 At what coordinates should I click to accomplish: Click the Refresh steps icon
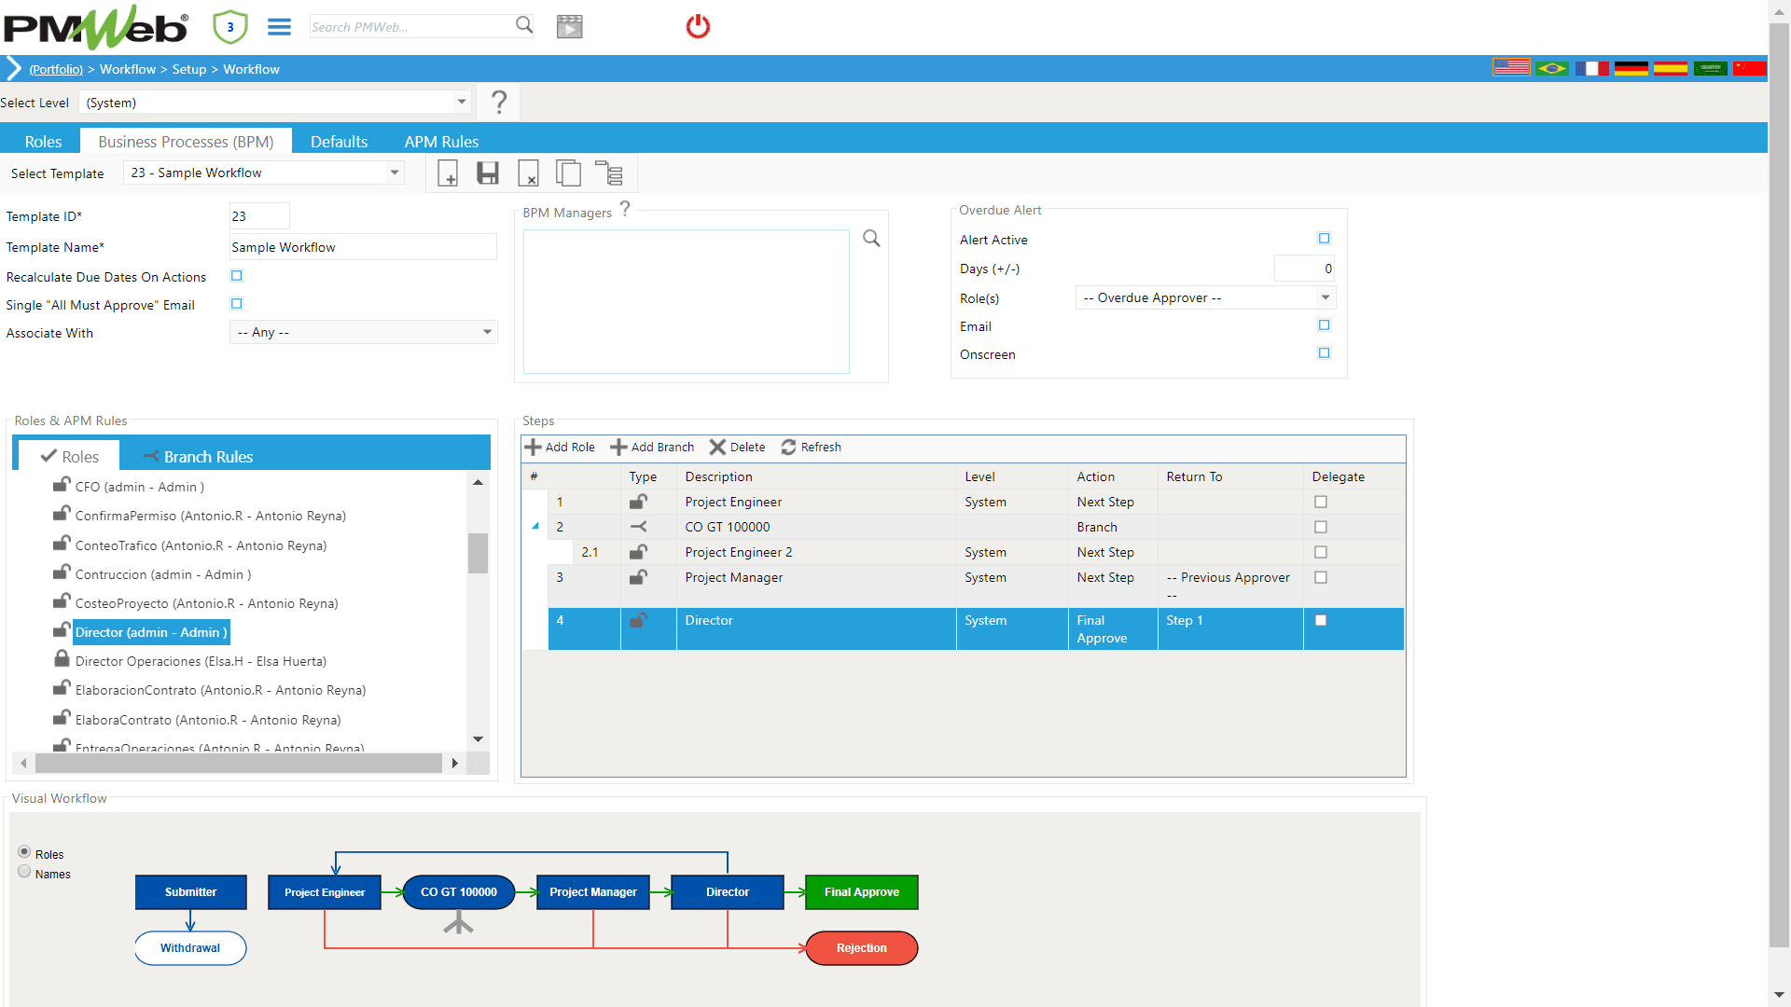click(788, 448)
